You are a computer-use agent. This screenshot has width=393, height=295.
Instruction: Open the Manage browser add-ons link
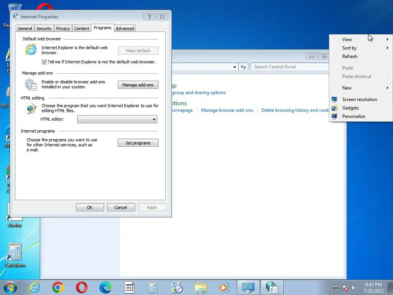[x=227, y=110]
